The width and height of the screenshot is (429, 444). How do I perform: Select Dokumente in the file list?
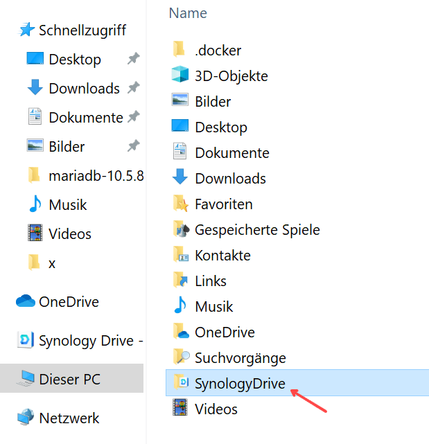pos(231,152)
